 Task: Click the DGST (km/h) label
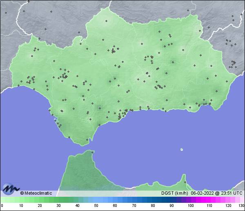click(x=174, y=193)
